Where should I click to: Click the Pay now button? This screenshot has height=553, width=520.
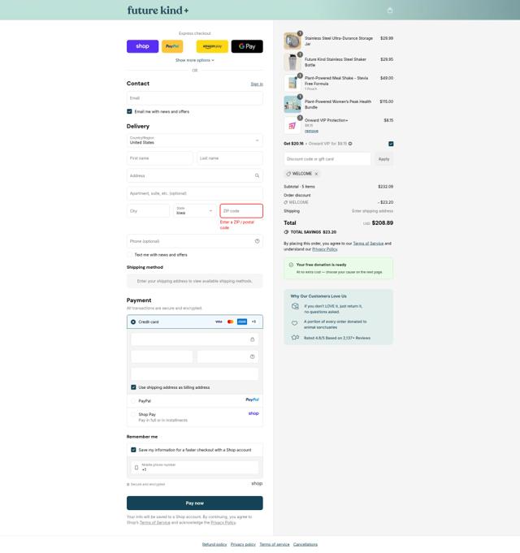click(195, 503)
